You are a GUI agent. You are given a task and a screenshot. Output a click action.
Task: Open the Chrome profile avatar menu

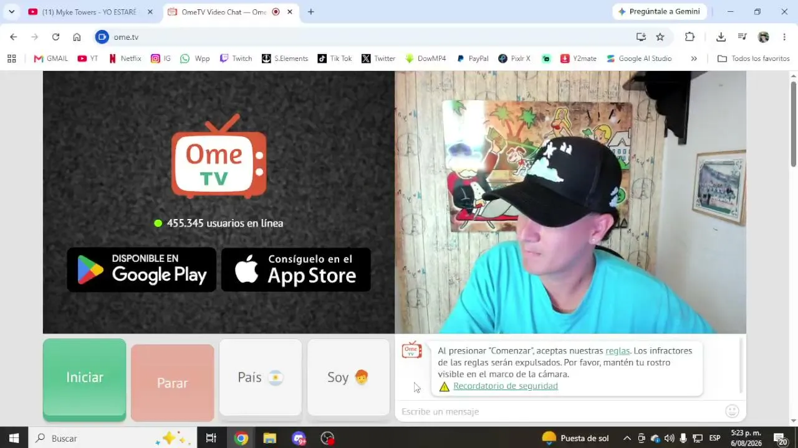coord(764,37)
